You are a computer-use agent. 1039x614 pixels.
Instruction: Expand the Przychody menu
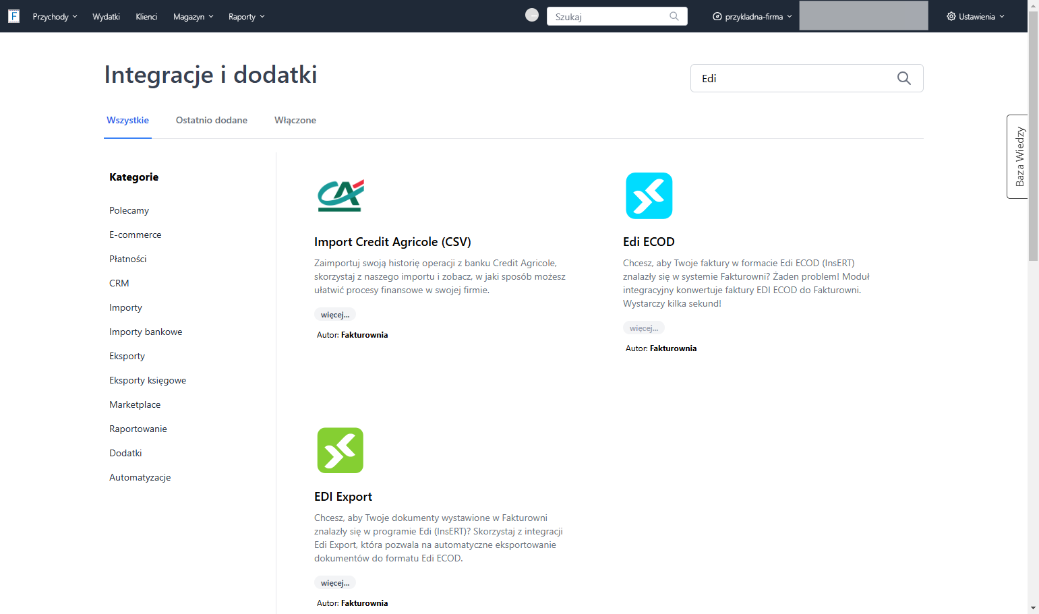click(55, 16)
